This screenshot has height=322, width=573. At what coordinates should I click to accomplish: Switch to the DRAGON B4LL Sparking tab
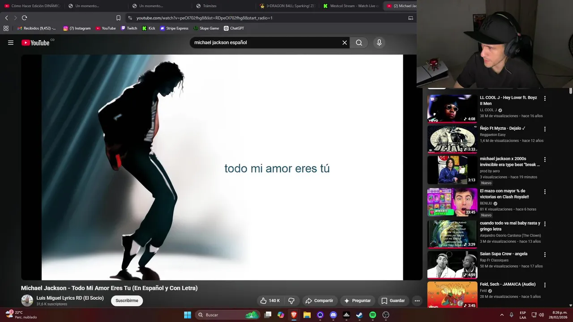point(287,6)
